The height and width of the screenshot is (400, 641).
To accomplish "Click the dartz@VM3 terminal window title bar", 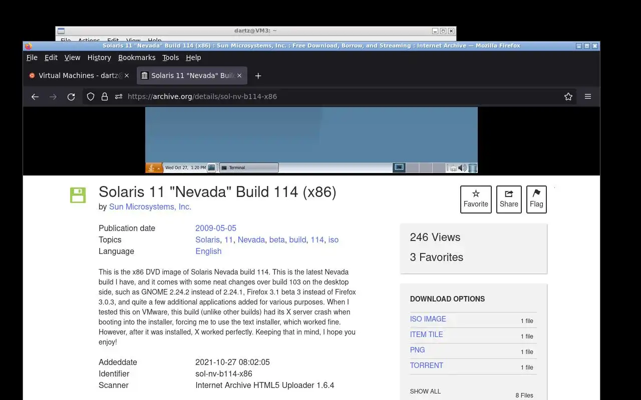I will 255,30.
